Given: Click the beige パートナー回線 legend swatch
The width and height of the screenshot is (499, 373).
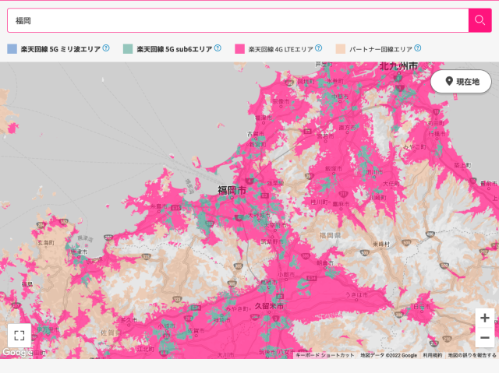Looking at the screenshot, I should [x=341, y=49].
